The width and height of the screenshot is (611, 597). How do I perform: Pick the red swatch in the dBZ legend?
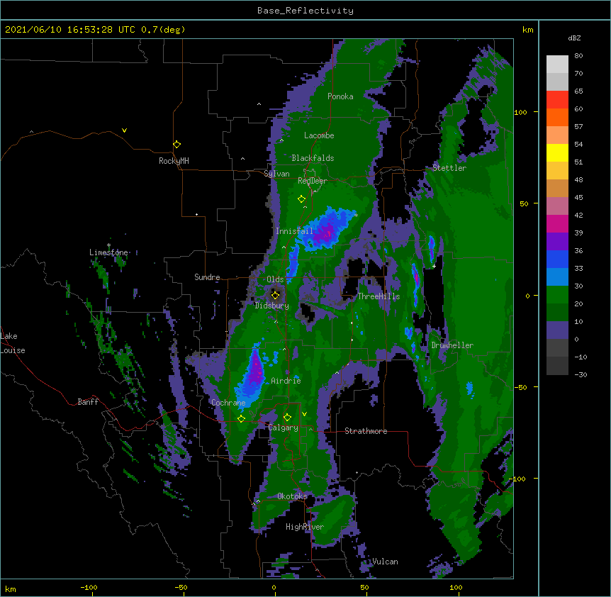[x=557, y=99]
